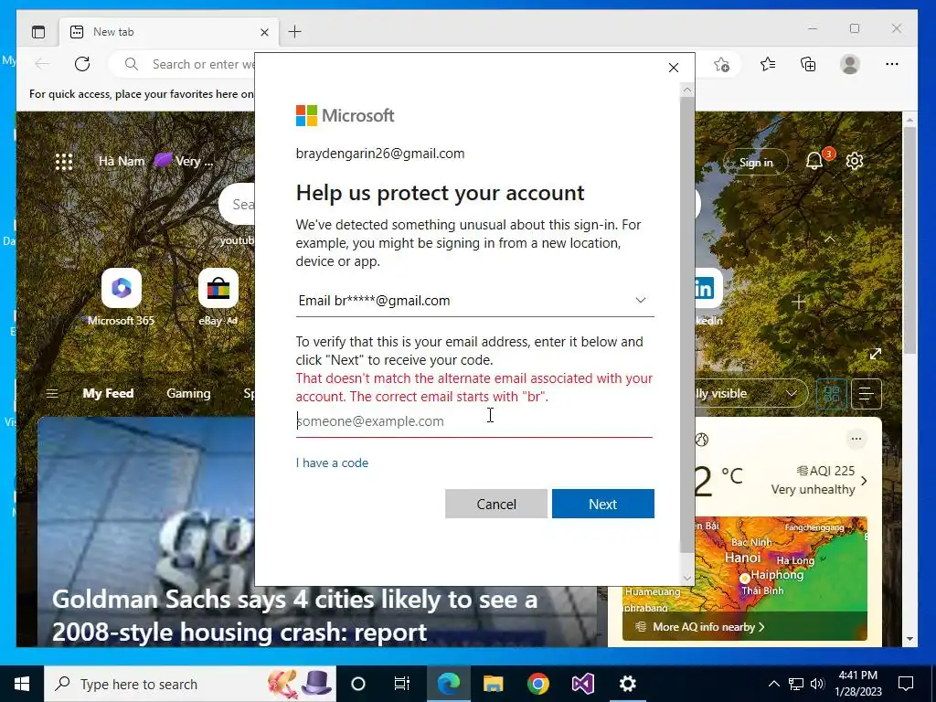Click the page scrollbar down arrow
Screen dimensions: 936x702
909,639
